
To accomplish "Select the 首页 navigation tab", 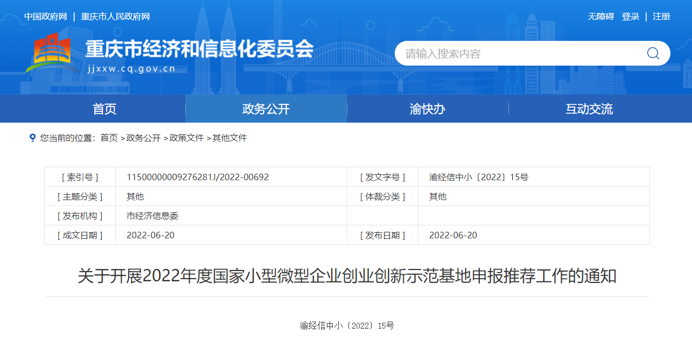I will [104, 109].
